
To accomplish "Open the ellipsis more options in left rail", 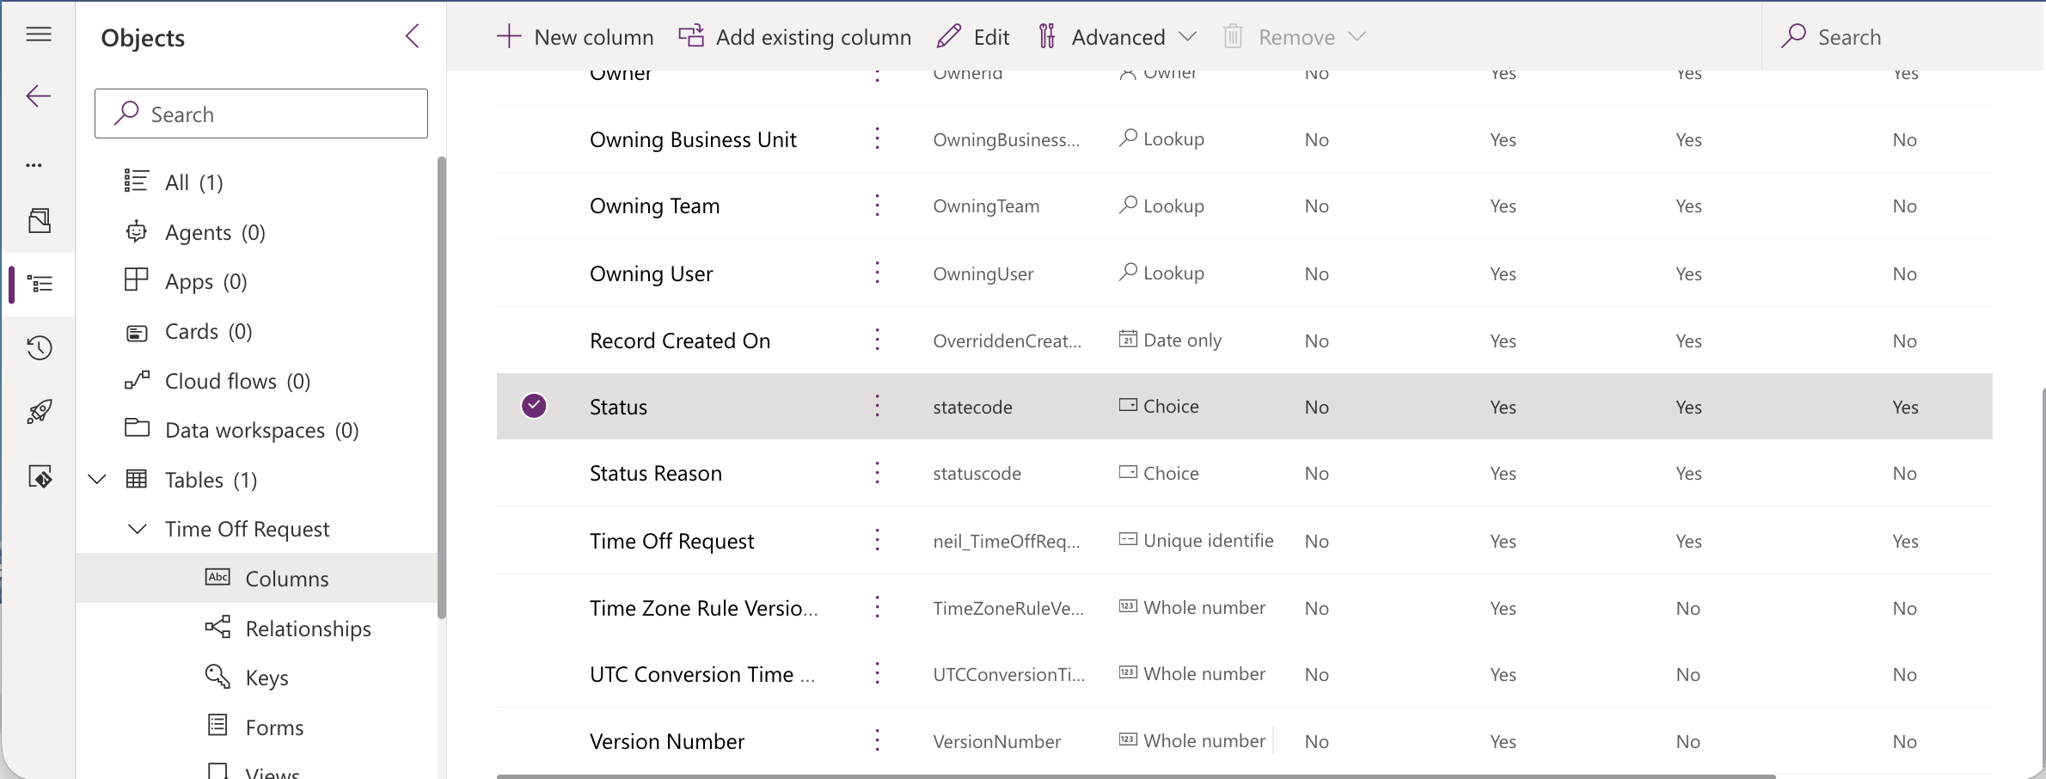I will point(34,164).
